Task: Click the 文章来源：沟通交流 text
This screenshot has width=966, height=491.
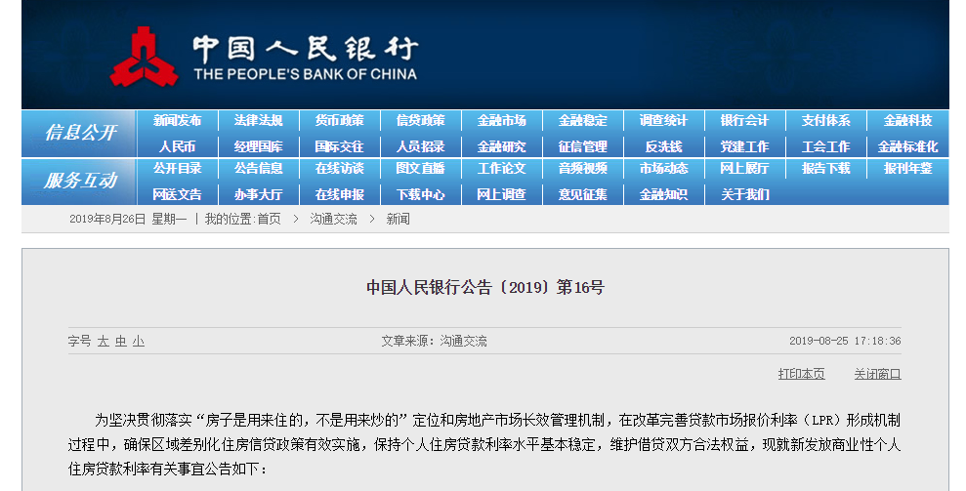Action: [434, 342]
